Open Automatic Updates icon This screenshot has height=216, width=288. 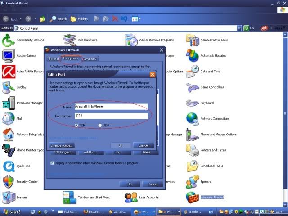[x=193, y=56]
